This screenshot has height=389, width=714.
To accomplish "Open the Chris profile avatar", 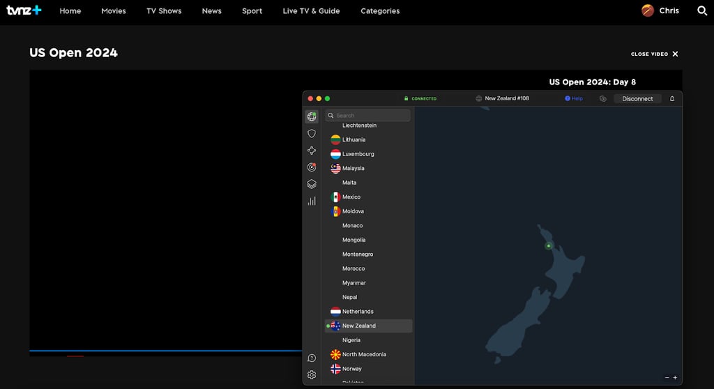I will [x=648, y=10].
